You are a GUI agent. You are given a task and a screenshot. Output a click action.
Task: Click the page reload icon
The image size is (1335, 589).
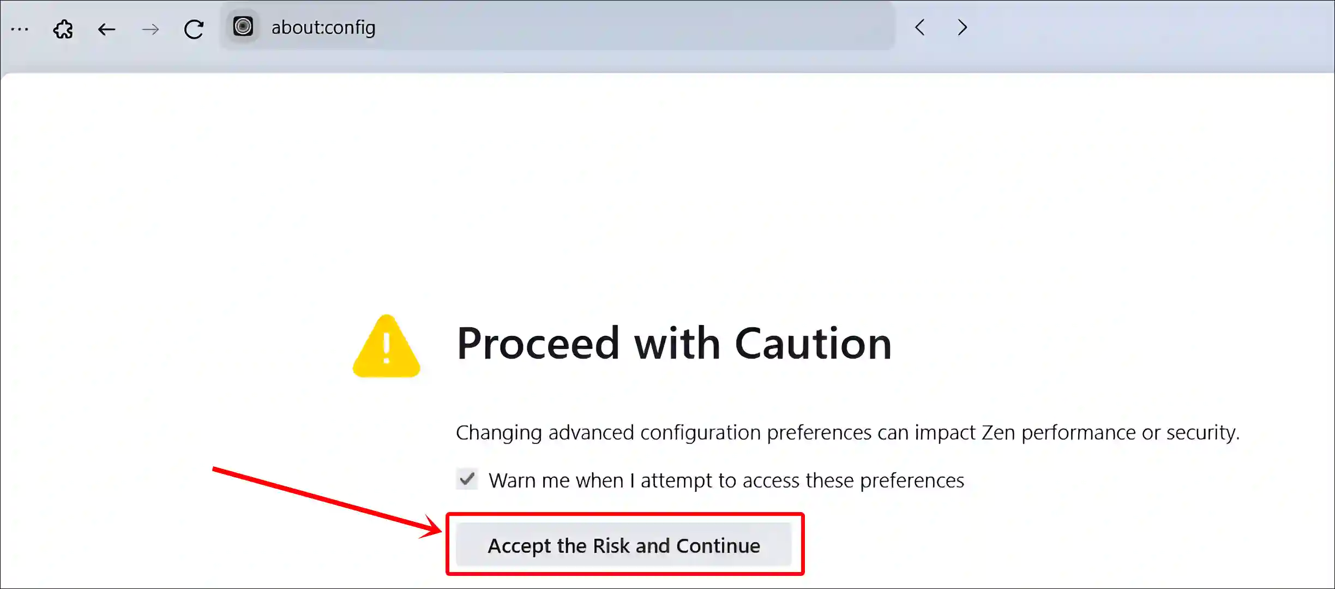pos(194,28)
